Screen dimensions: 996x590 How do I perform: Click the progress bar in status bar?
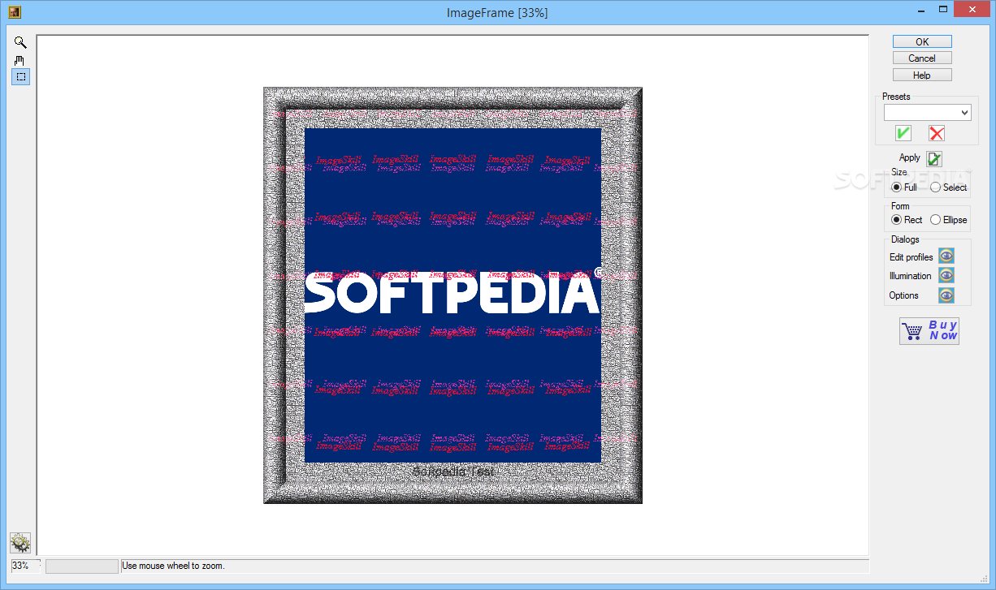82,566
